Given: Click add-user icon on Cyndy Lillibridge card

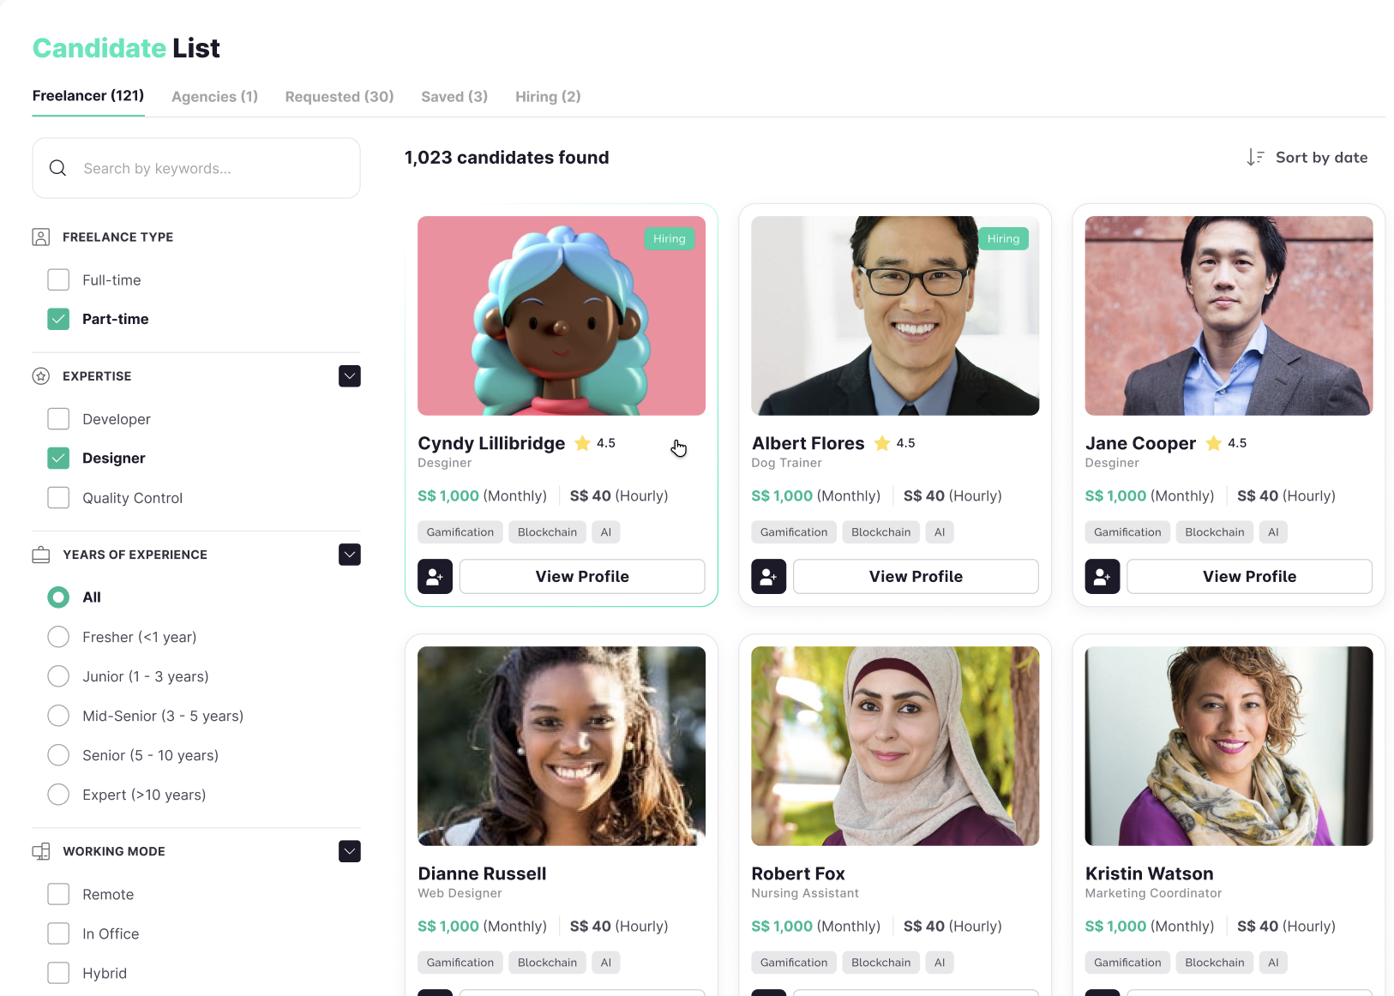Looking at the screenshot, I should [435, 576].
